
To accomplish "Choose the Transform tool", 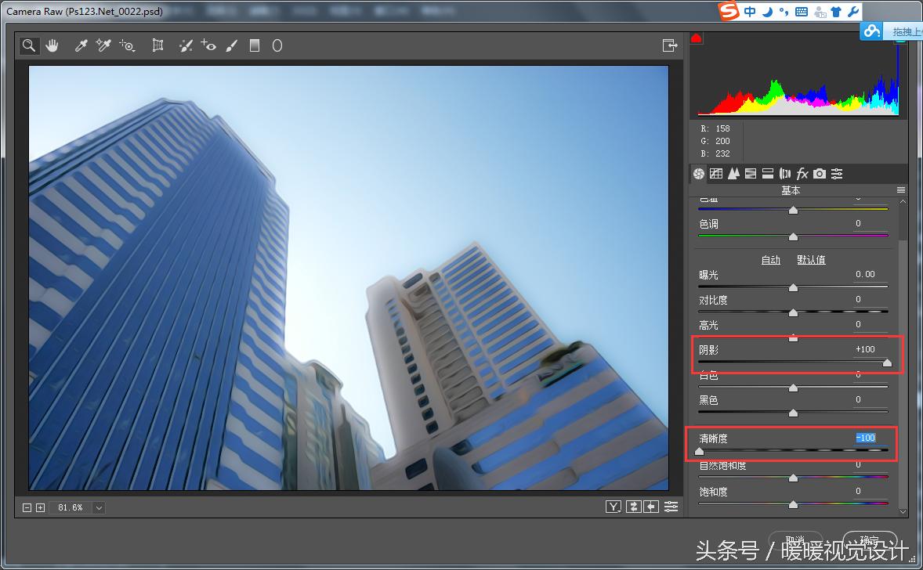I will click(x=157, y=46).
